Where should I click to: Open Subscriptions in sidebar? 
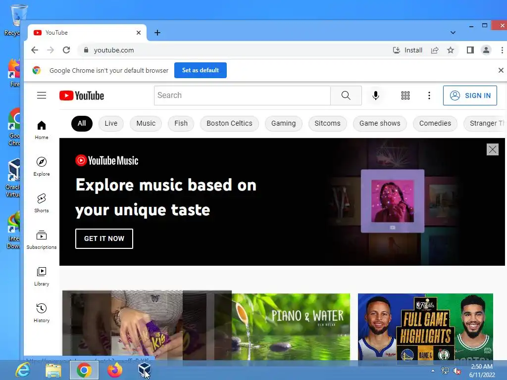42,239
